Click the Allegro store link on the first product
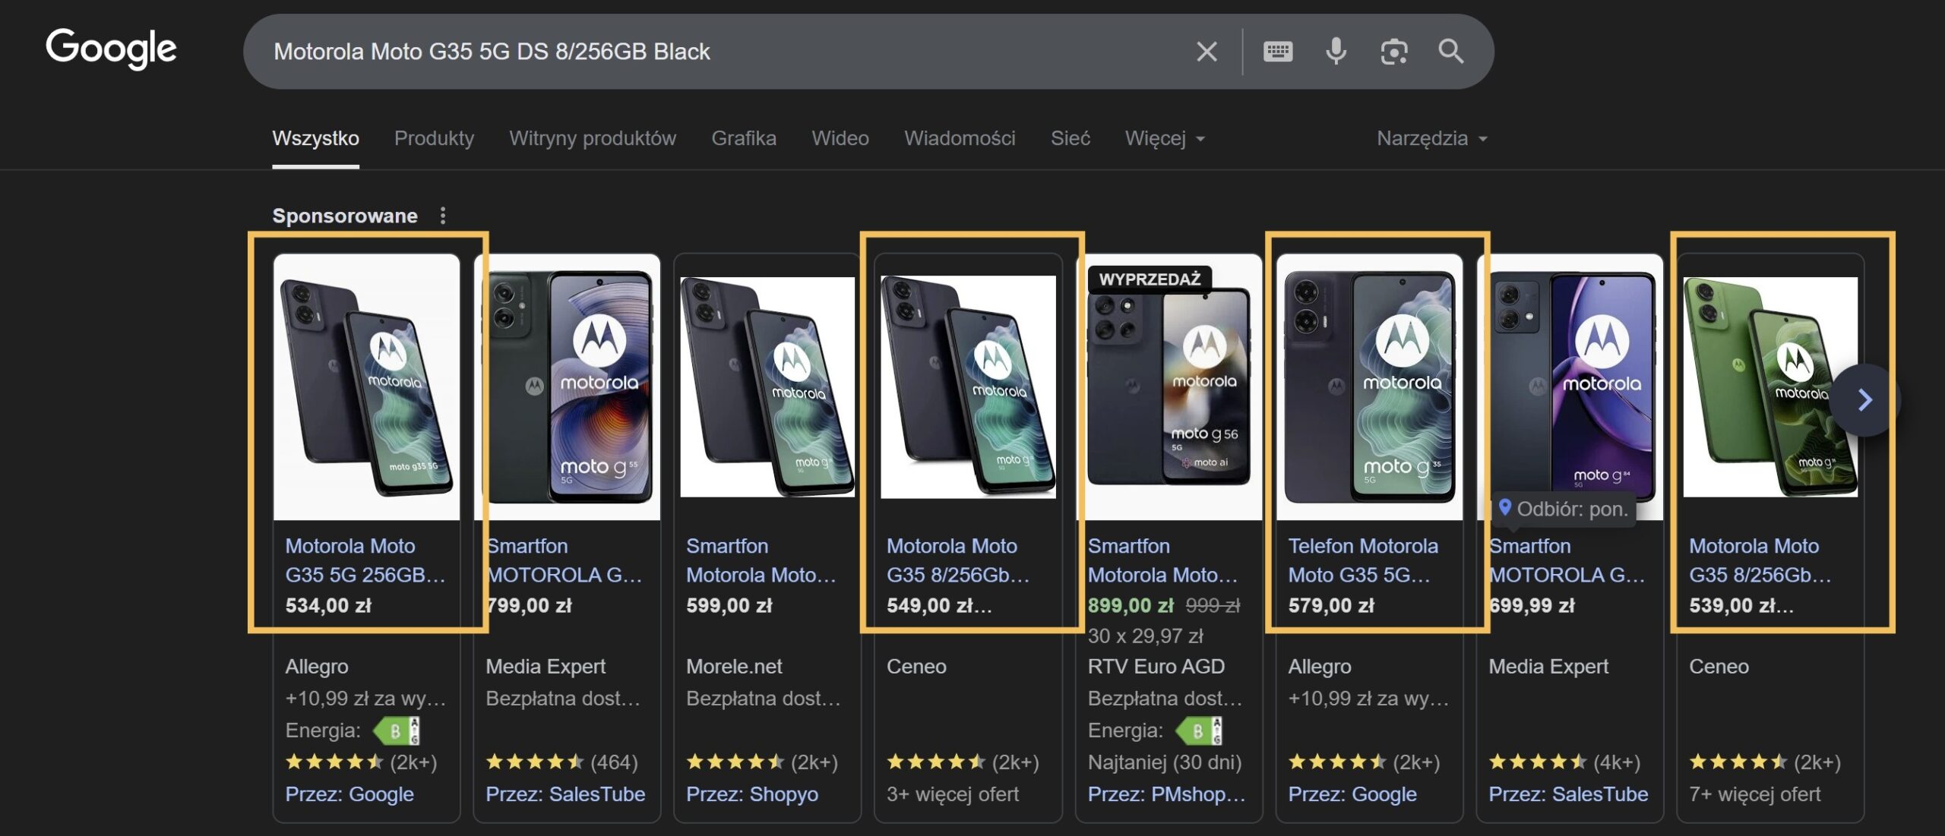Screen dimensions: 1945x836 coord(317,666)
